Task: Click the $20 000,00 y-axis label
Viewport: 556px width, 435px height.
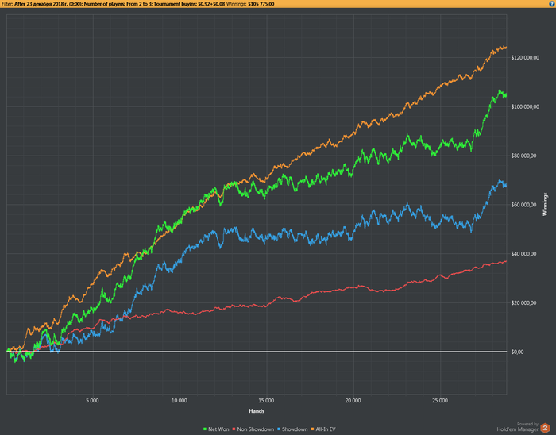Action: coord(523,303)
